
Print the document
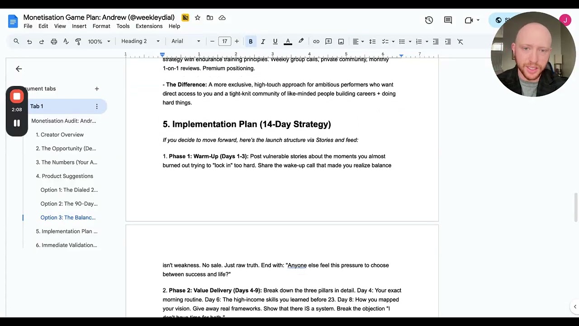point(54,41)
